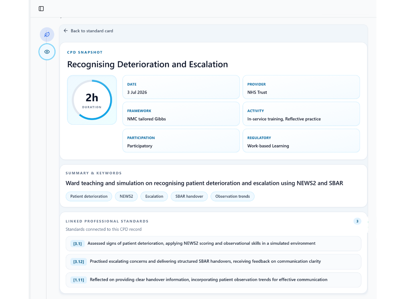
Task: Click the Patient deterioration keyword chip
Action: click(89, 196)
